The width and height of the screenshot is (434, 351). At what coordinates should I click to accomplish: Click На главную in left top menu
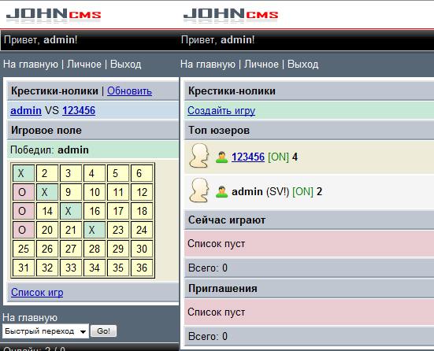click(x=31, y=65)
